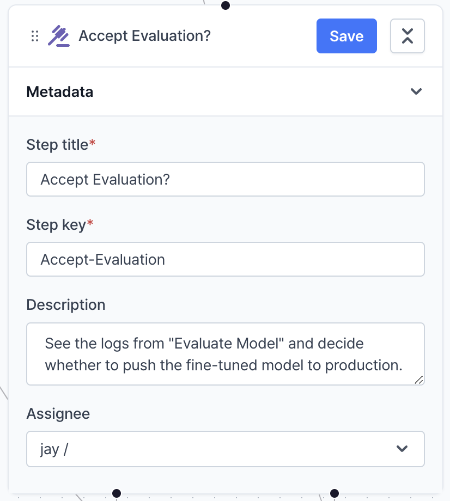Click the "Accept Evaluation?" header title
Image resolution: width=450 pixels, height=501 pixels.
pyautogui.click(x=144, y=36)
